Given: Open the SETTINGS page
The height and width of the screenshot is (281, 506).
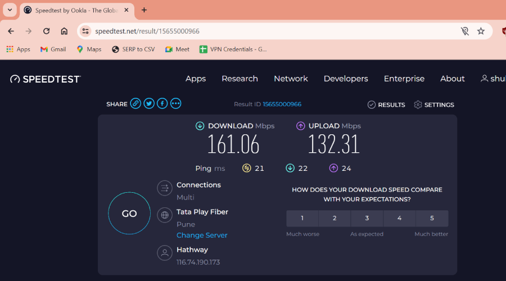Looking at the screenshot, I should 434,105.
